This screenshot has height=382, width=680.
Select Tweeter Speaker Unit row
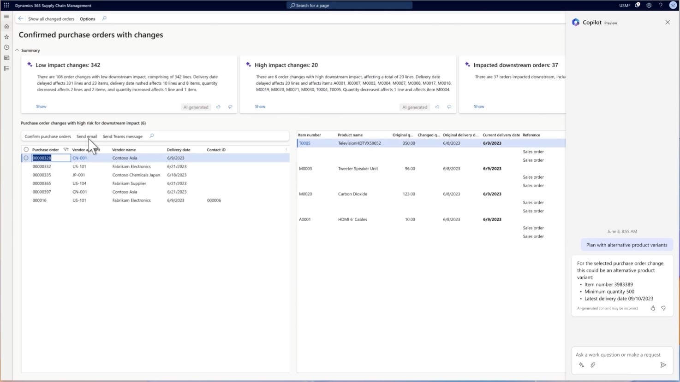(431, 169)
